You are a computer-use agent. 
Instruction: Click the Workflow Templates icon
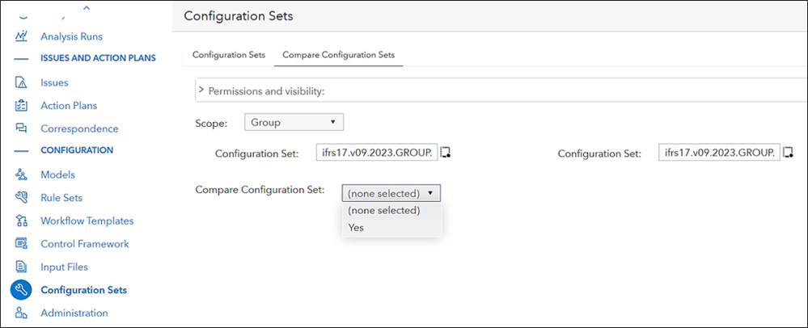pos(22,221)
